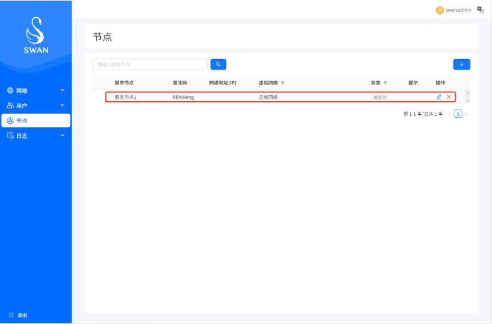
Task: Delete 服务节点1 using the red X
Action: tap(449, 97)
